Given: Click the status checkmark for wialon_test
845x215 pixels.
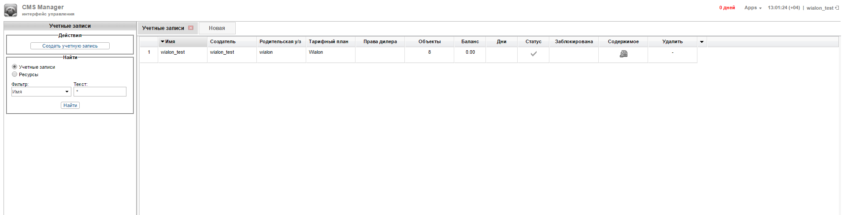Looking at the screenshot, I should point(533,54).
